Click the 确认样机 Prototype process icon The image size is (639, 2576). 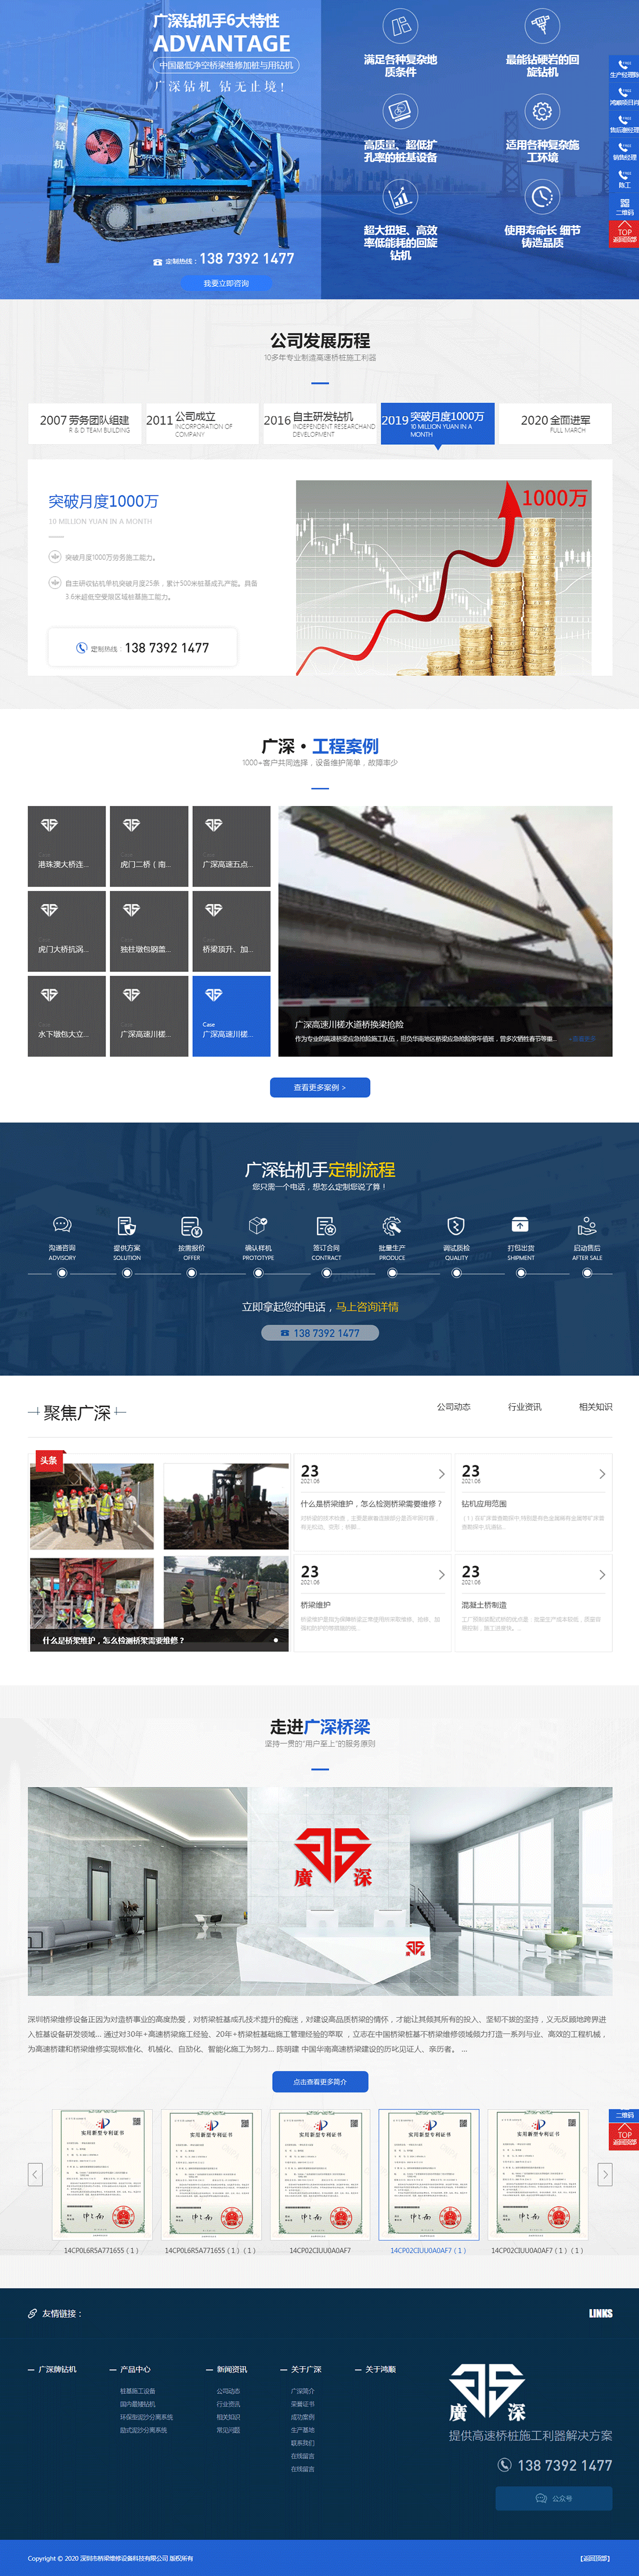(x=258, y=1225)
